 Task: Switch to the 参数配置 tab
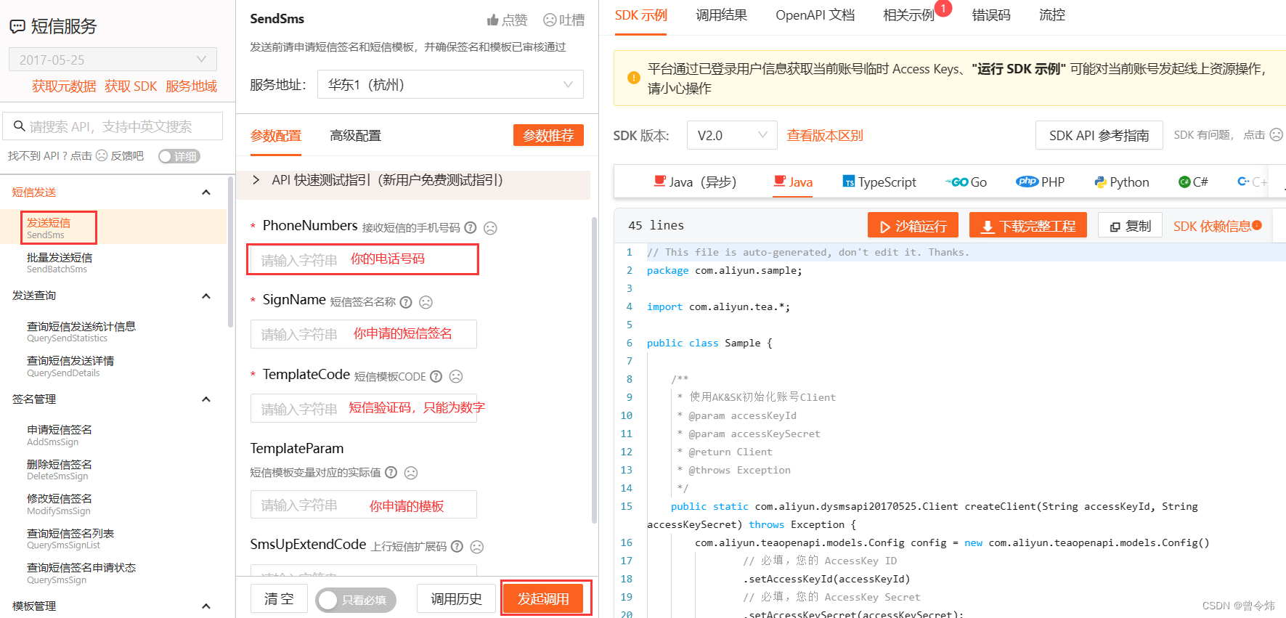coord(276,136)
